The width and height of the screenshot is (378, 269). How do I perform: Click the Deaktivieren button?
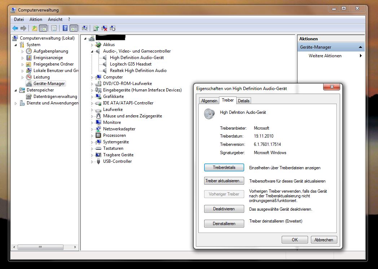click(224, 209)
